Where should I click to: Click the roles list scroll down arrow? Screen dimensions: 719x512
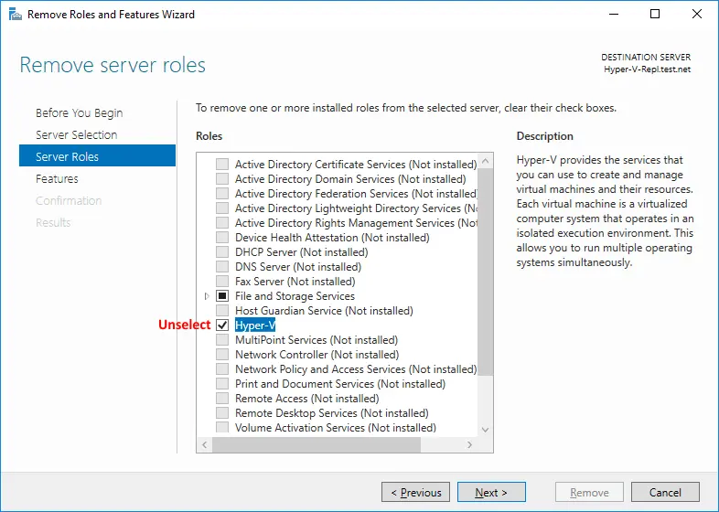(485, 430)
